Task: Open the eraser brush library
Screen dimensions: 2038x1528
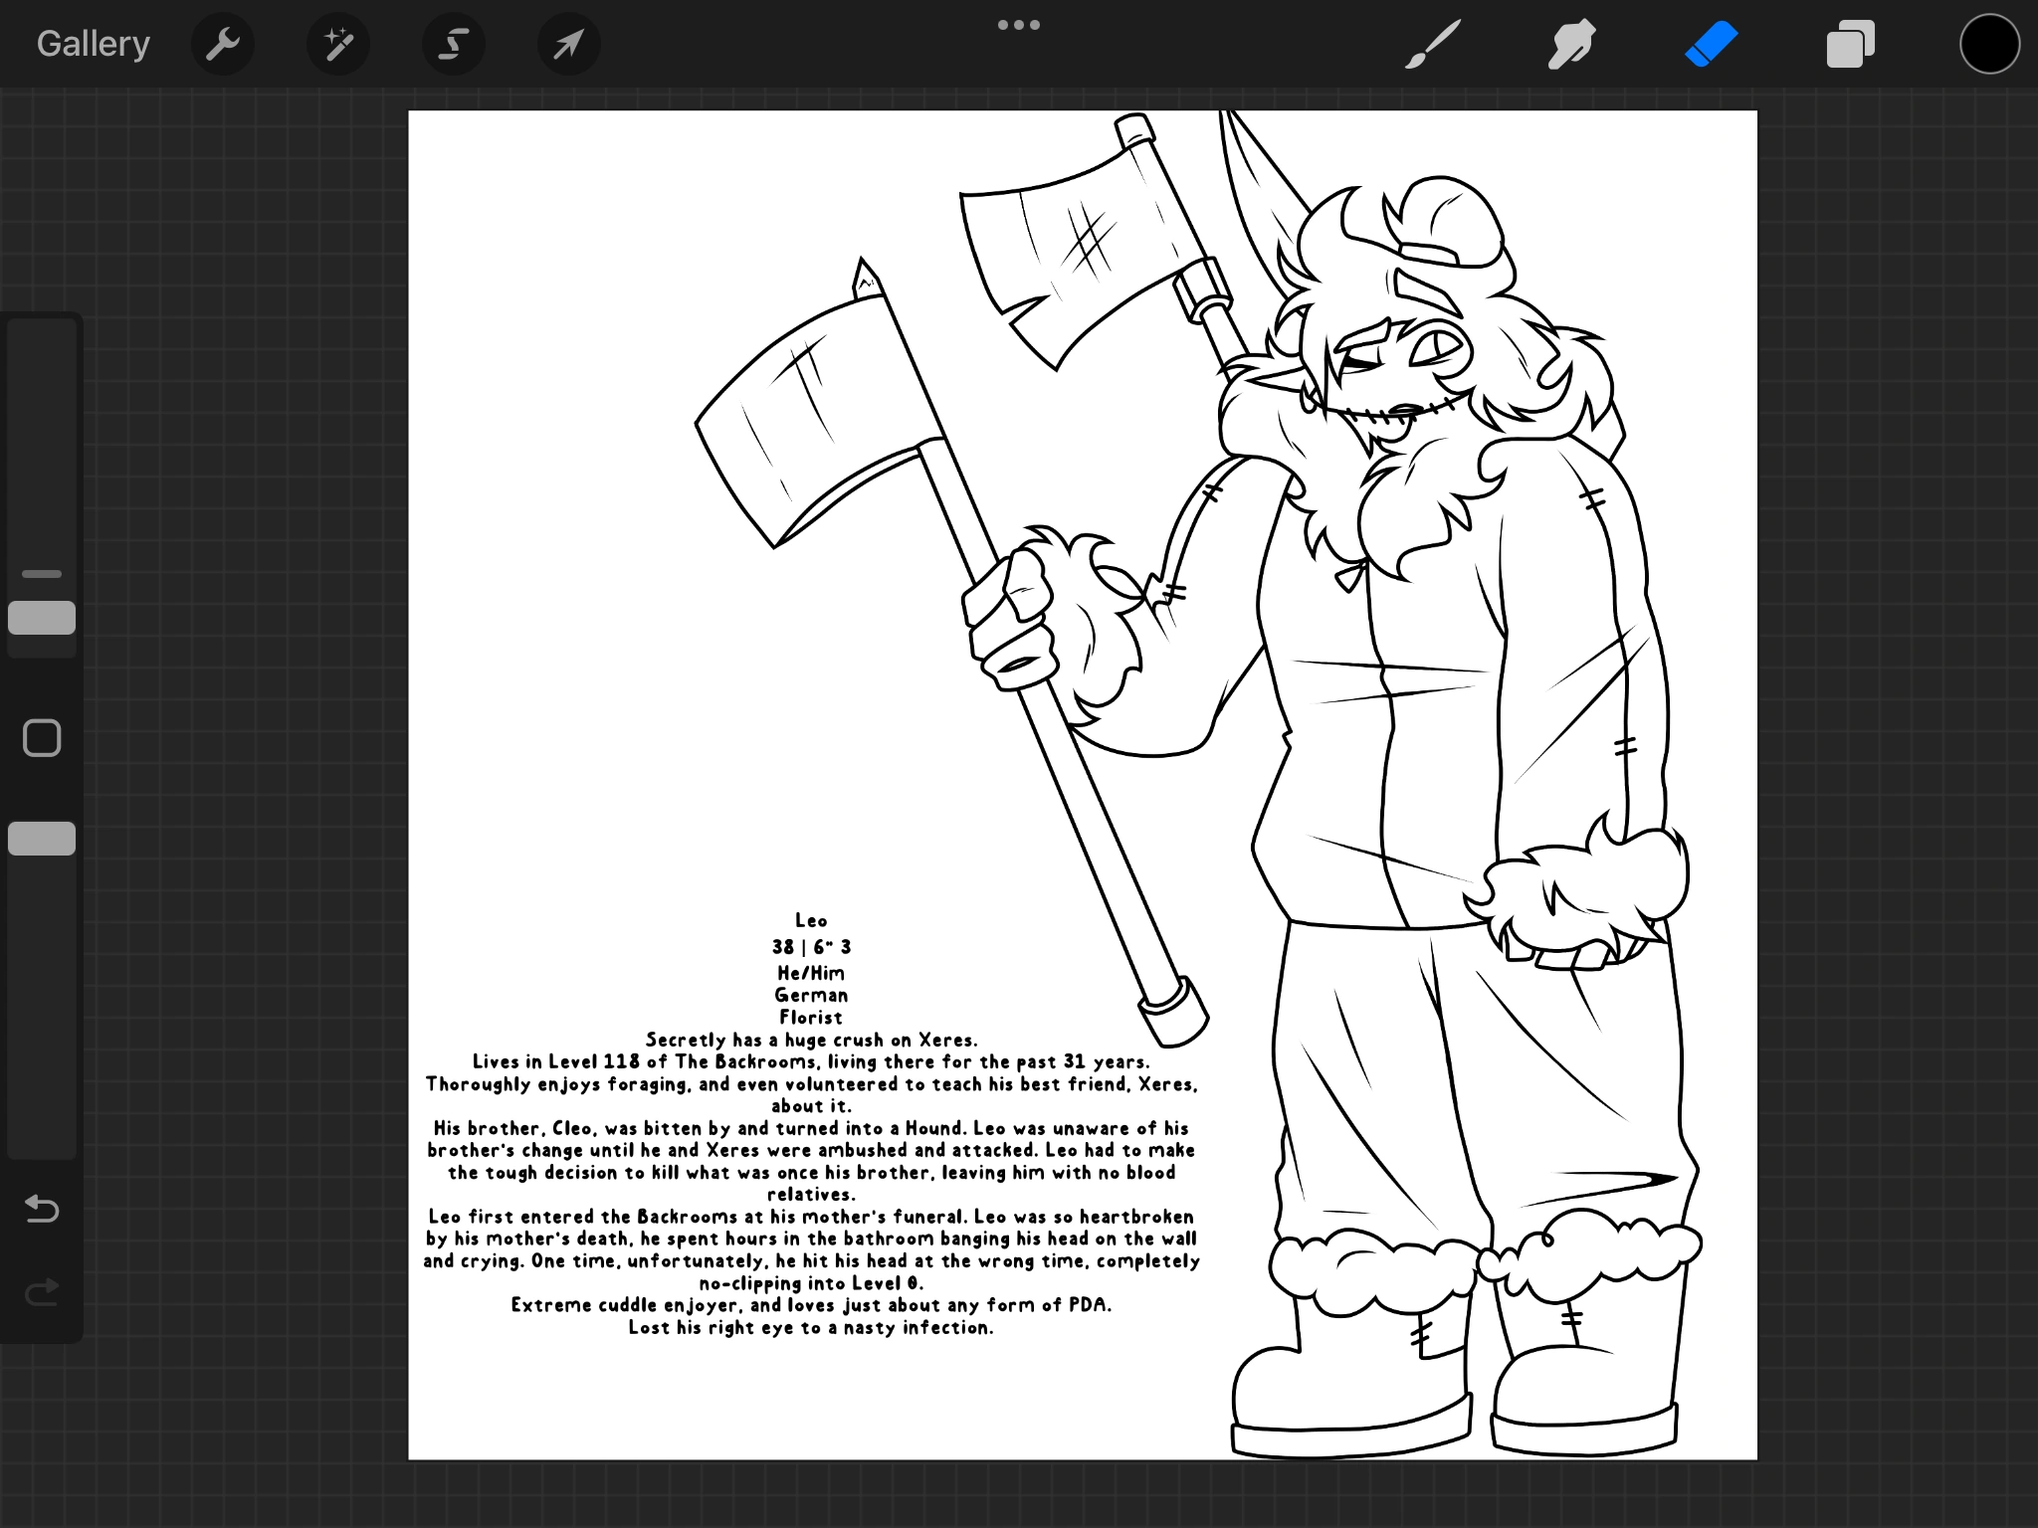Action: (x=1712, y=43)
